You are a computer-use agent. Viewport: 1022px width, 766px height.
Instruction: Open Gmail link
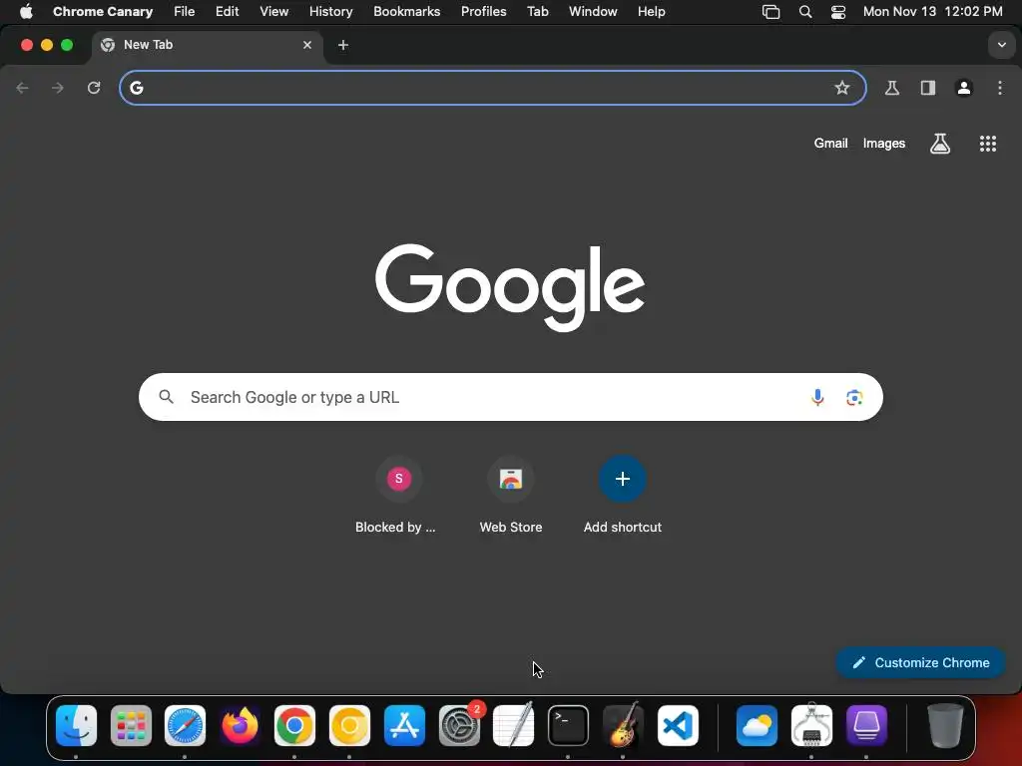pyautogui.click(x=830, y=144)
